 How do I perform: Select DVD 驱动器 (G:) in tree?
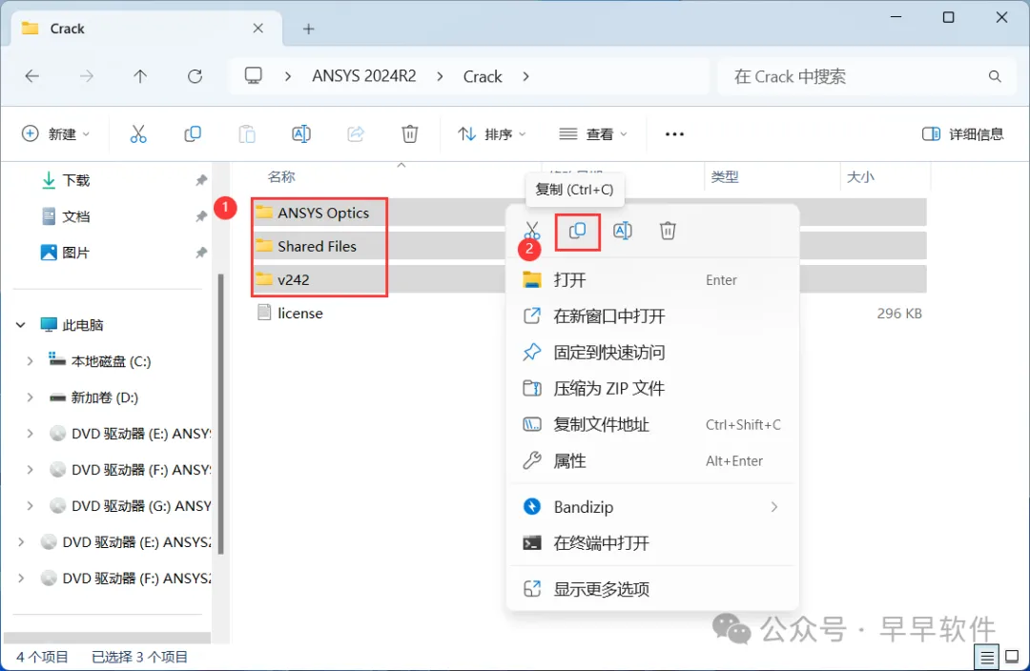(x=132, y=505)
